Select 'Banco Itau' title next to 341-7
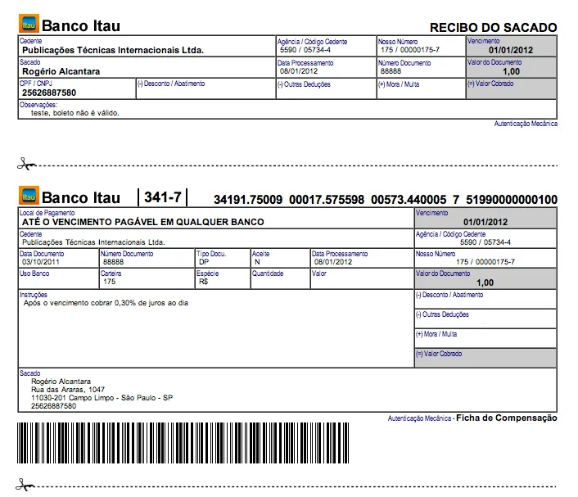The height and width of the screenshot is (497, 578). pos(81,197)
